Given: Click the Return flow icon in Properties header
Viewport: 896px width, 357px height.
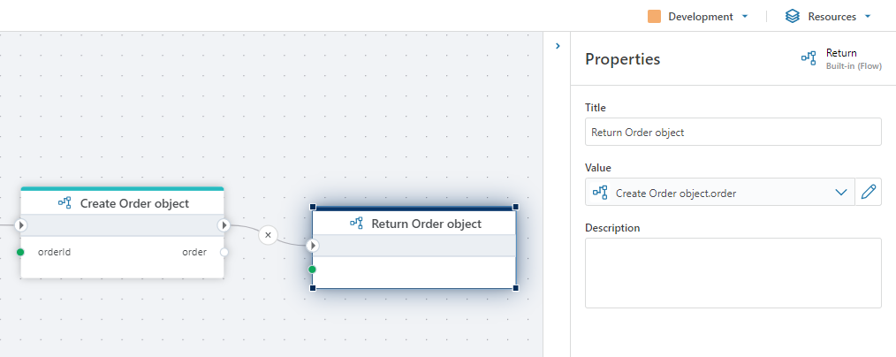Looking at the screenshot, I should coord(809,58).
